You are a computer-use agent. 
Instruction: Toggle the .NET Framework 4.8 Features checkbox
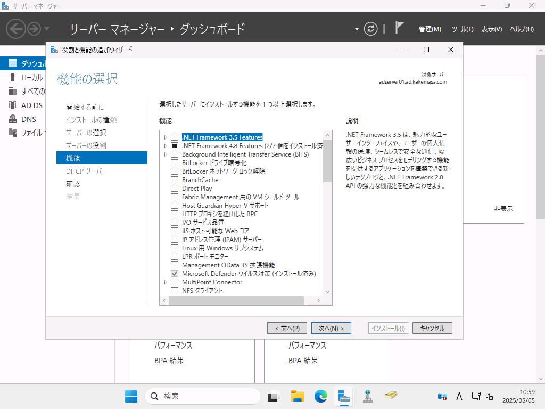[175, 146]
